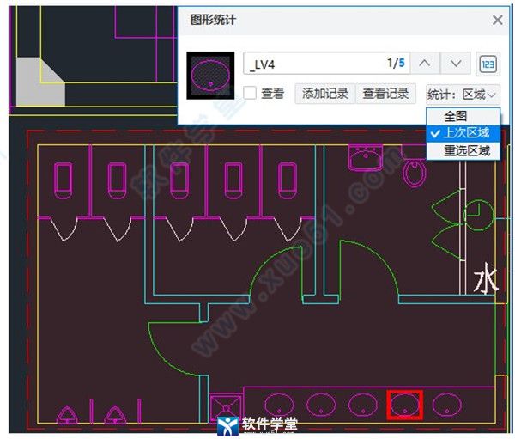Click the 水 text label
515x439 pixels.
(487, 281)
